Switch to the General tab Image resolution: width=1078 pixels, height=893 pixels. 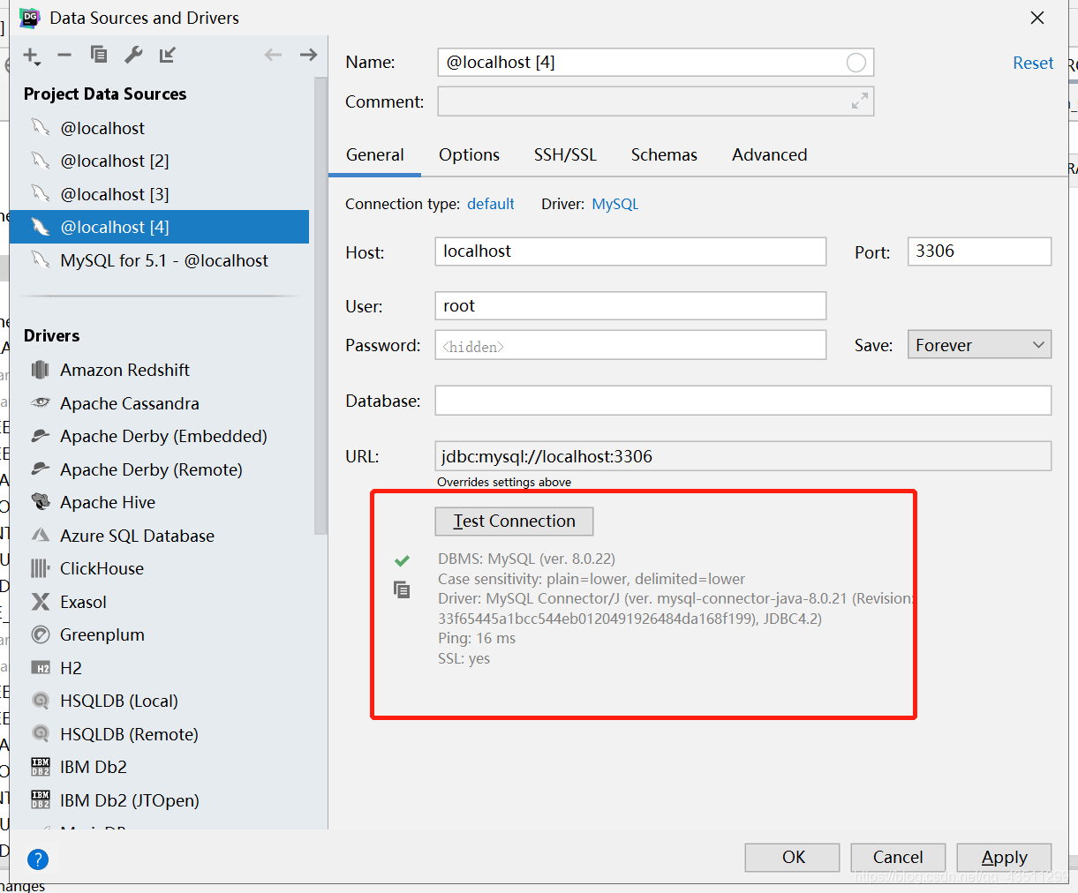click(375, 154)
